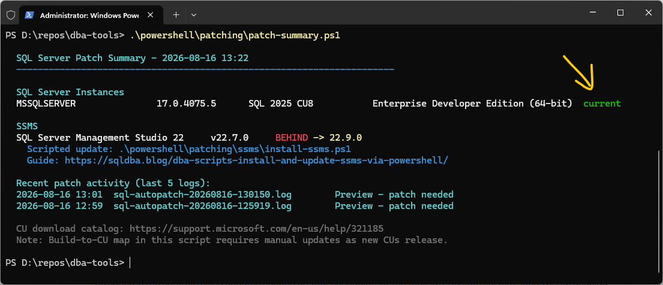The height and width of the screenshot is (285, 663).
Task: Click the v22.7.0 version text
Action: pos(229,138)
